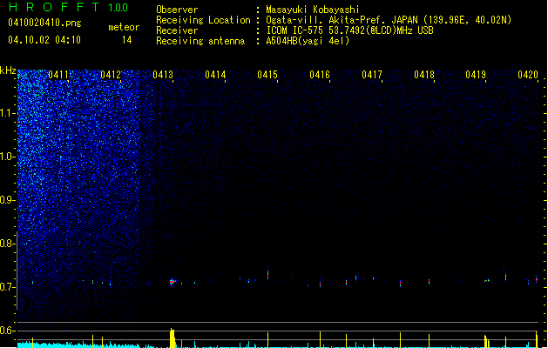
Task: Click the 0.6 frequency axis label
Action: (7, 331)
